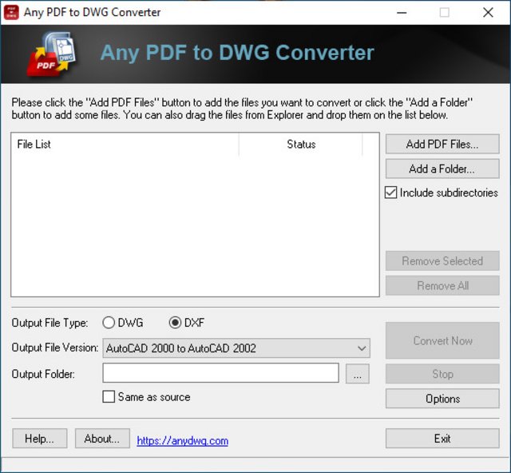Open the Output File Version dropdown
The image size is (511, 473).
click(236, 348)
